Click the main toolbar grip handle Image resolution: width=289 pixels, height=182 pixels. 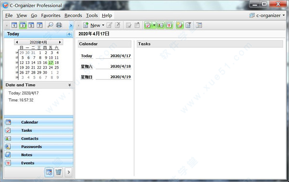point(79,26)
